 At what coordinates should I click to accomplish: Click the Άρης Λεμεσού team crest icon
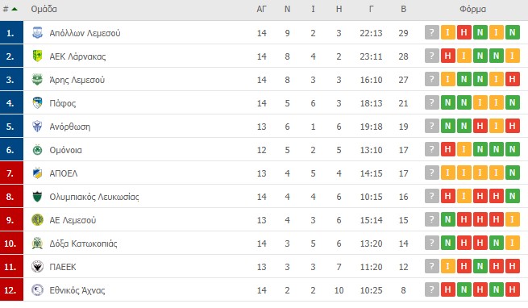[37, 80]
